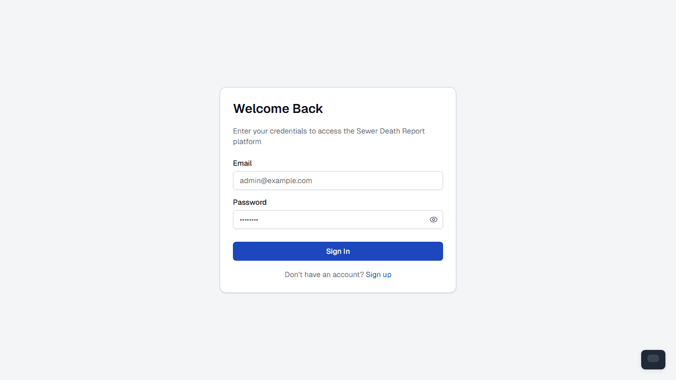This screenshot has height=380, width=676.
Task: Click the Password field label
Action: coord(250,202)
